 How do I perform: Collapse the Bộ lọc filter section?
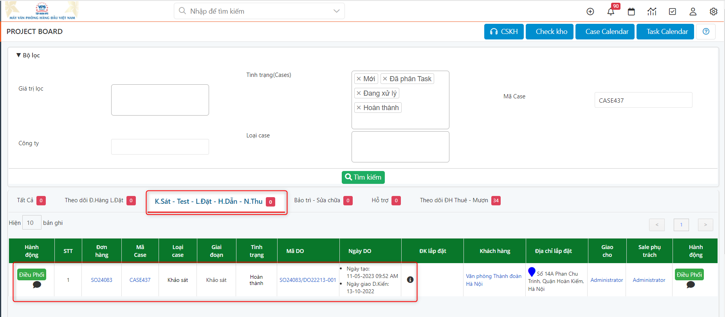[28, 55]
